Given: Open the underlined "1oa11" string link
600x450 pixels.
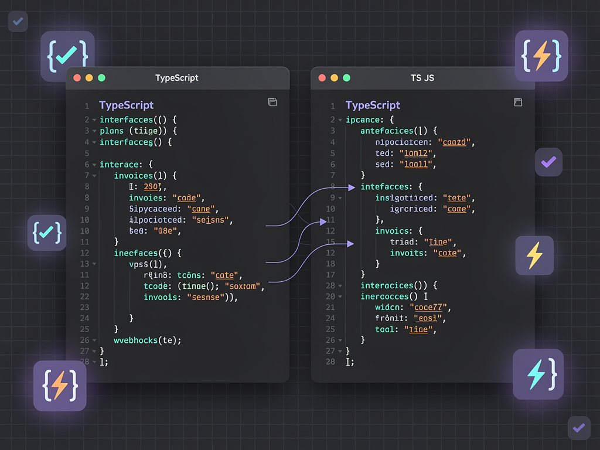Looking at the screenshot, I should tap(416, 165).
